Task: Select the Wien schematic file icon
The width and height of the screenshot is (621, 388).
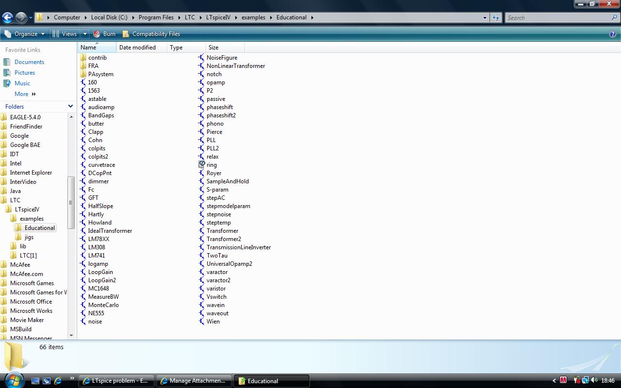Action: [x=202, y=322]
